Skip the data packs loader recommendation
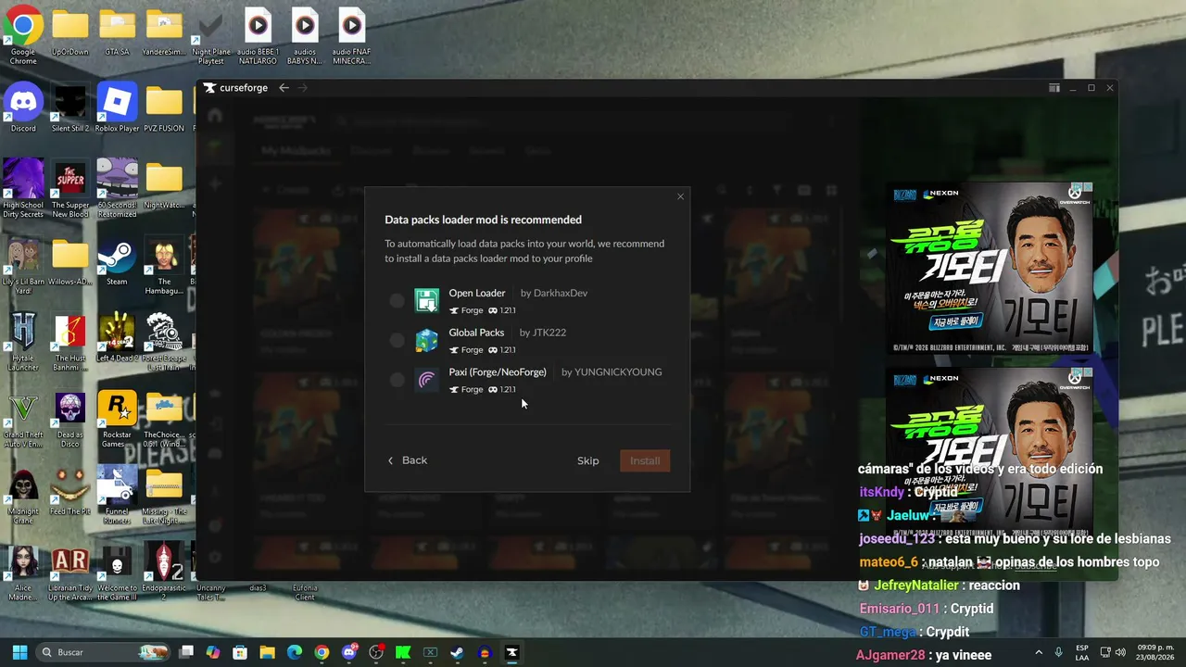The width and height of the screenshot is (1186, 667). tap(588, 460)
